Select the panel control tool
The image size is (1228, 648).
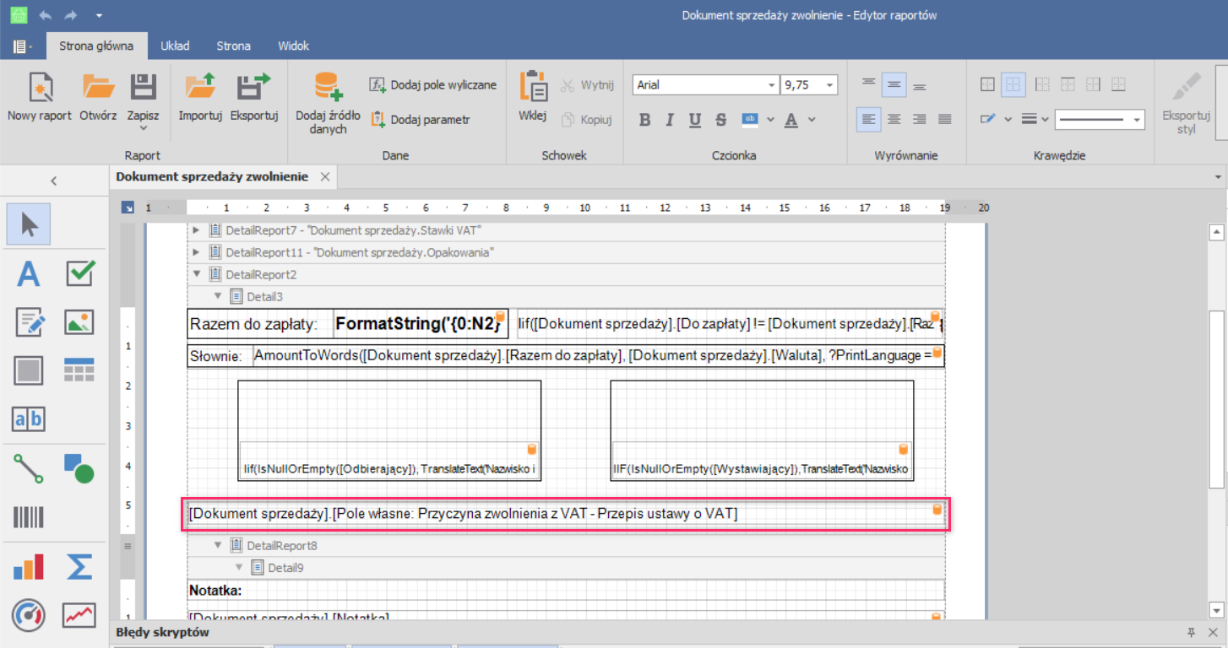coord(29,370)
